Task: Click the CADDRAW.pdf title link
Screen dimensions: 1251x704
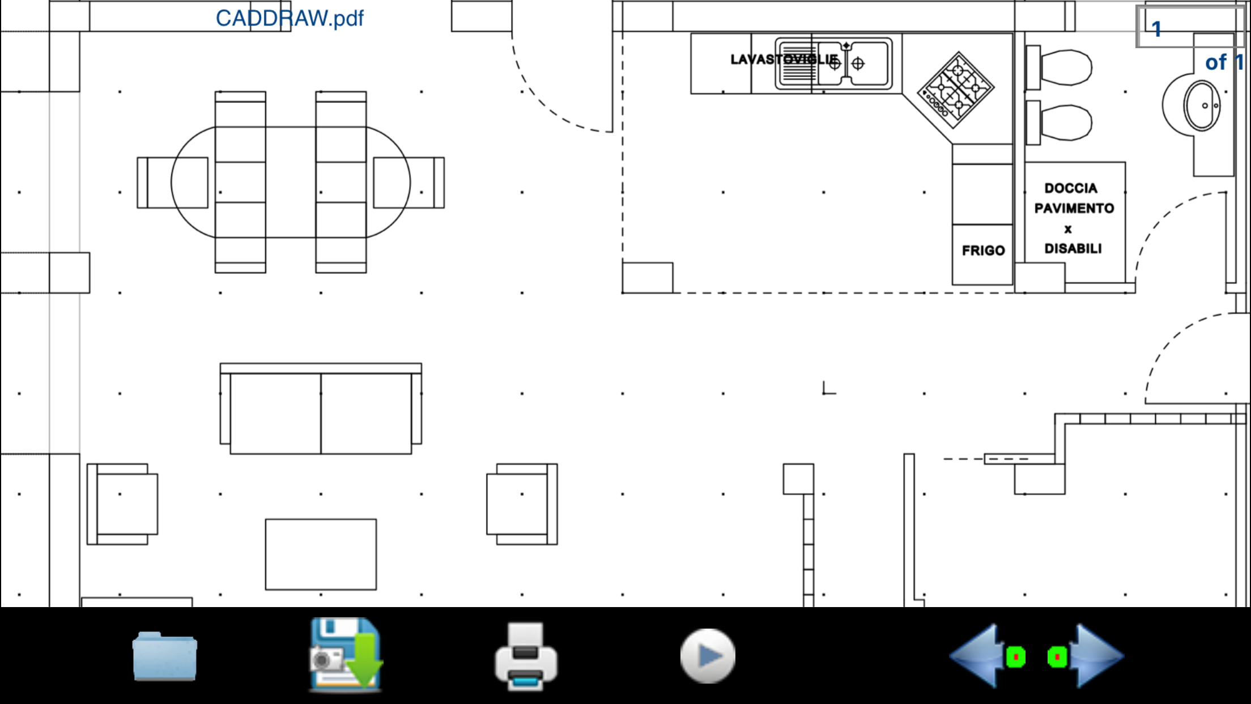Action: pos(290,18)
